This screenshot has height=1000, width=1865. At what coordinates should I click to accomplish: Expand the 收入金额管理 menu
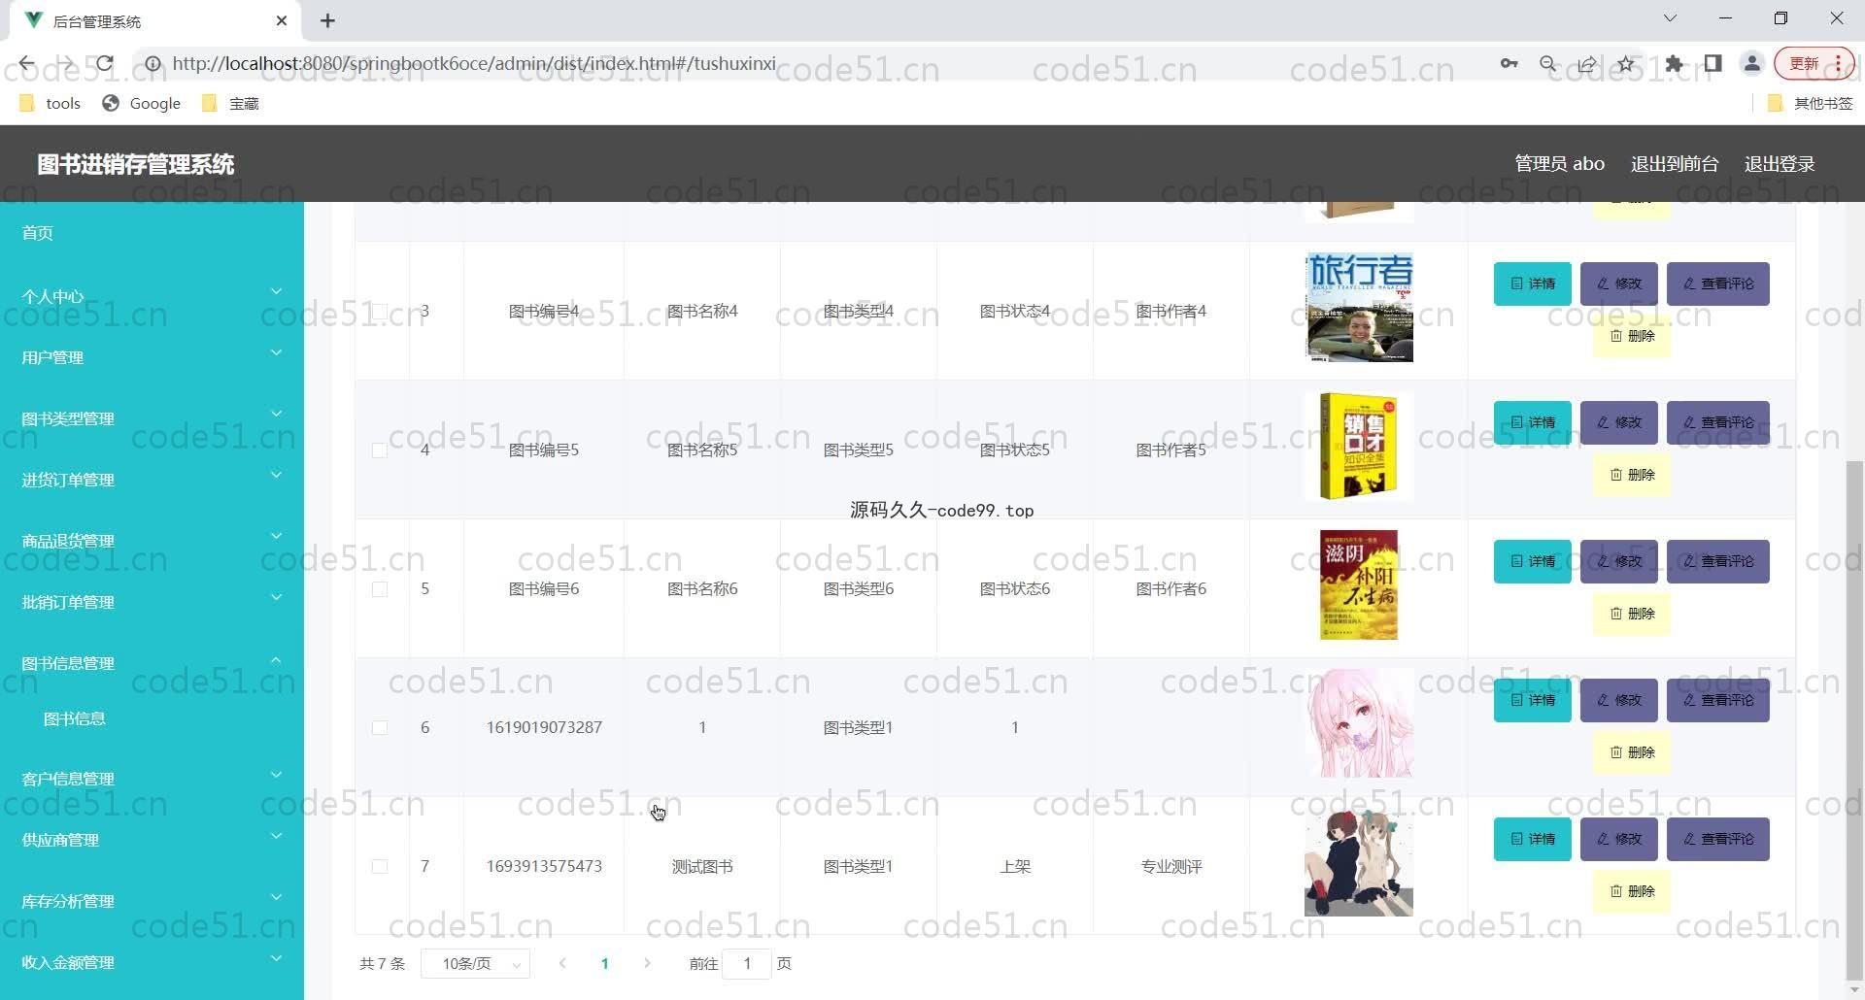(x=152, y=961)
